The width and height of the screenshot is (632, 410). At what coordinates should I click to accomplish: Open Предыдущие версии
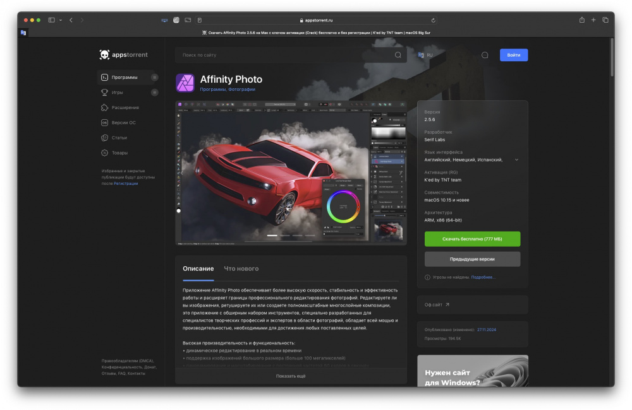(472, 259)
